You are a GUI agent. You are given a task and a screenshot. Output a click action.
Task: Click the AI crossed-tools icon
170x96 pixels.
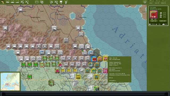[56, 2]
